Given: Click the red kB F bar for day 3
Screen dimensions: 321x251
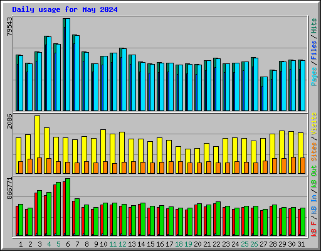Looking at the screenshot, I should coord(36,215).
